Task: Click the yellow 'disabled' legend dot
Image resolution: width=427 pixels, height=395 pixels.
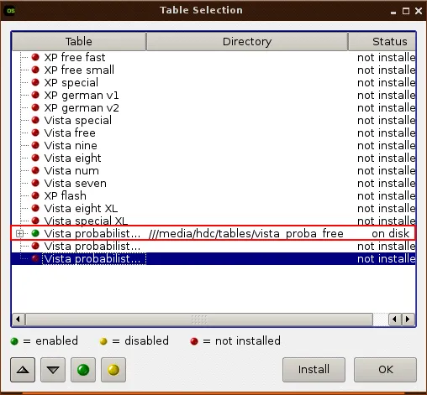Action: (103, 341)
